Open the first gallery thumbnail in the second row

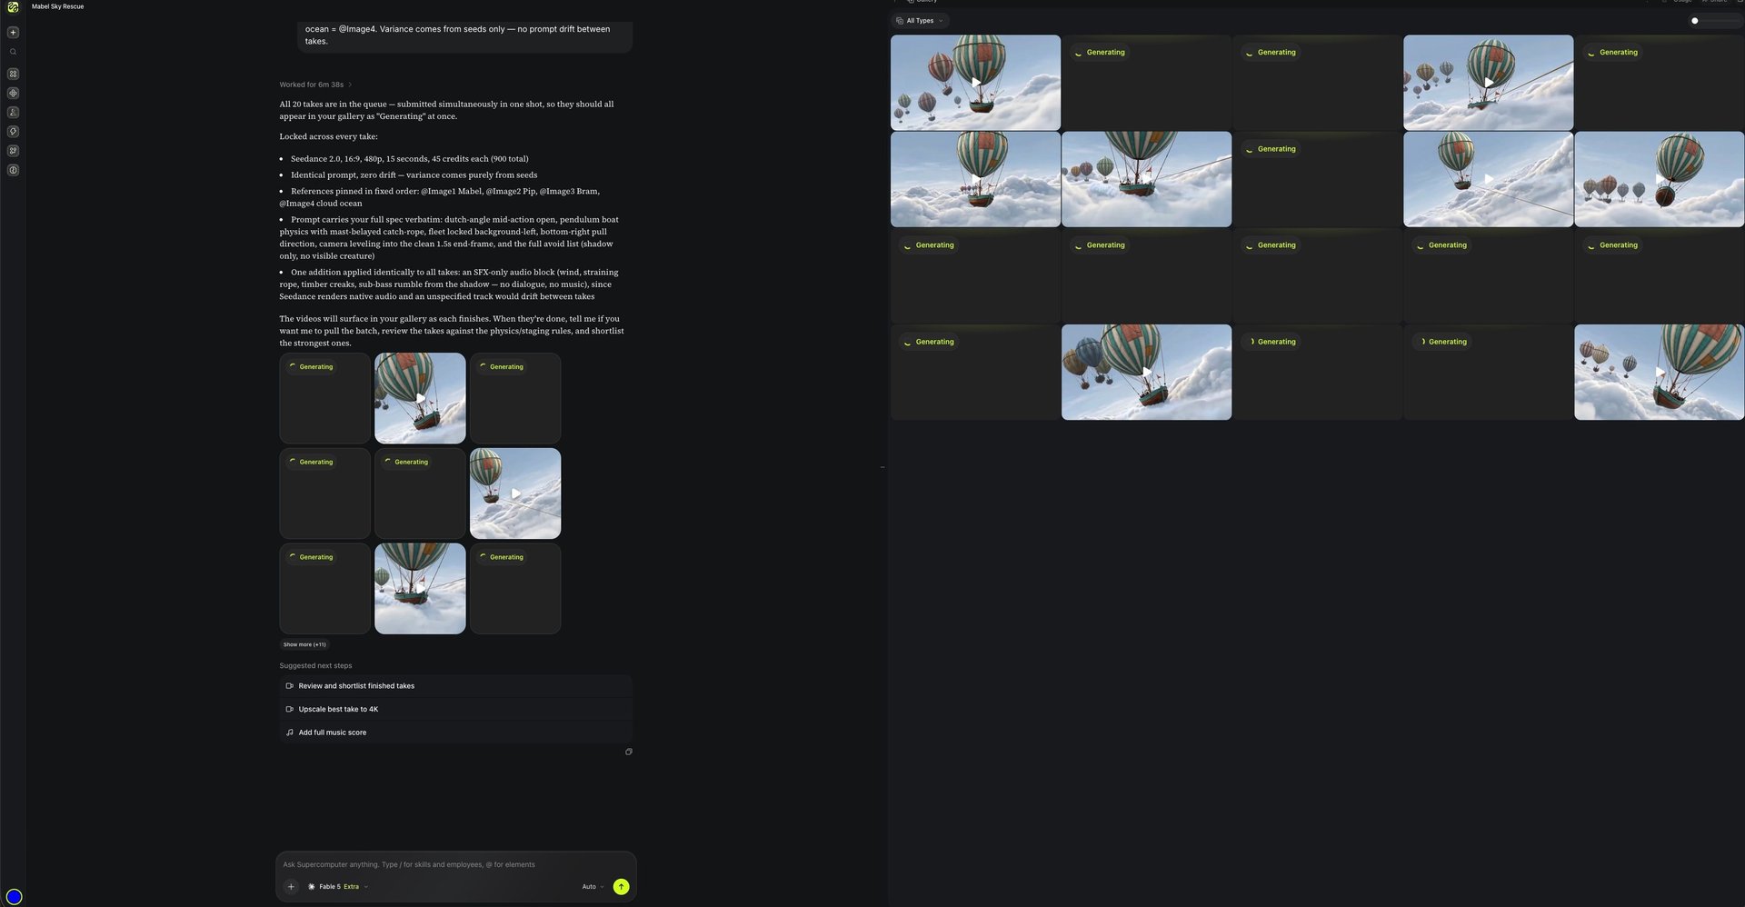click(975, 179)
